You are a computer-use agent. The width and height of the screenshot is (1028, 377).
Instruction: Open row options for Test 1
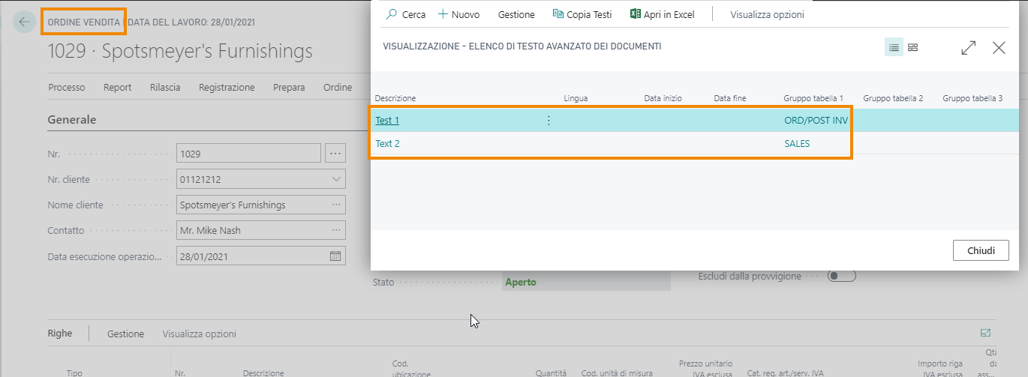click(549, 121)
